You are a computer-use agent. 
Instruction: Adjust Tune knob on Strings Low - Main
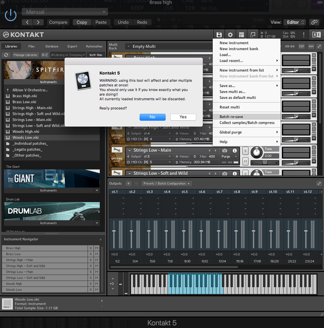point(256,153)
